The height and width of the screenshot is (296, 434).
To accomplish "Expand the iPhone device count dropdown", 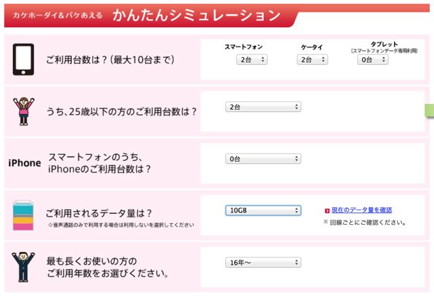I will 263,159.
